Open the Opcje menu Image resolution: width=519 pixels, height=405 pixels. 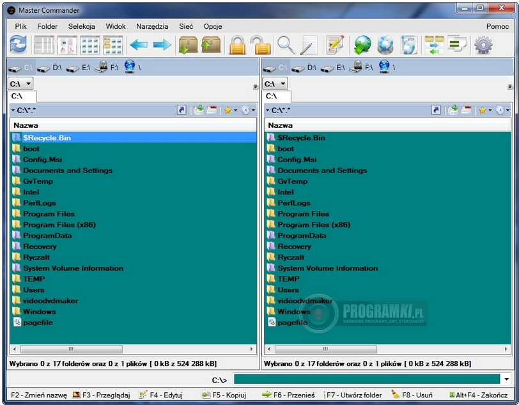click(x=213, y=26)
